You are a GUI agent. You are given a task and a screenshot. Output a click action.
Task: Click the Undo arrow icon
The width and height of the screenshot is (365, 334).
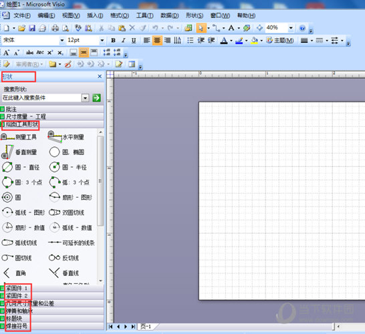pyautogui.click(x=155, y=28)
